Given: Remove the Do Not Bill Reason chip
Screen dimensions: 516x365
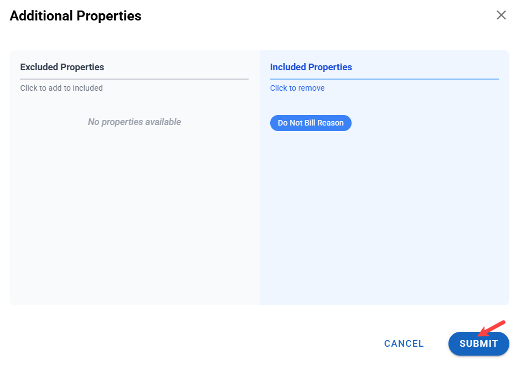Looking at the screenshot, I should click(x=311, y=123).
